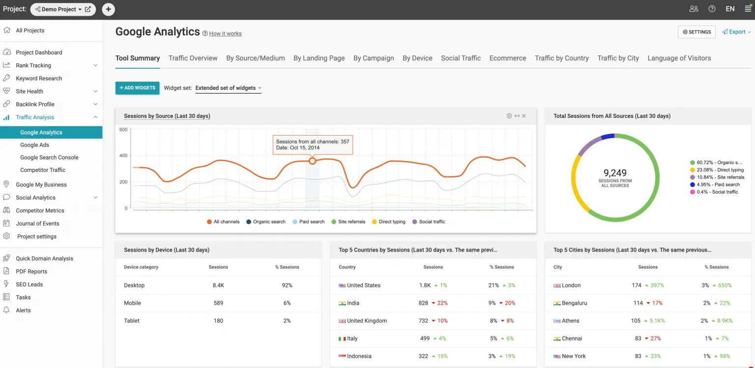Image resolution: width=755 pixels, height=368 pixels.
Task: Switch to the By Device tab
Action: (417, 58)
